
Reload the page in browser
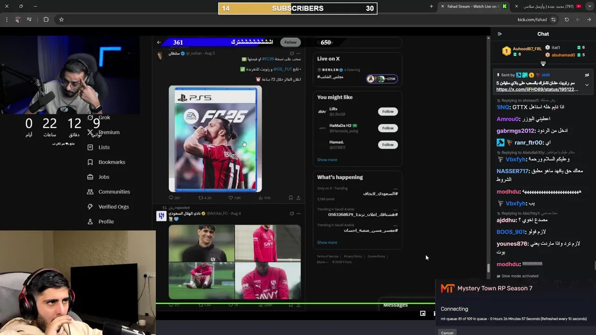tap(567, 20)
